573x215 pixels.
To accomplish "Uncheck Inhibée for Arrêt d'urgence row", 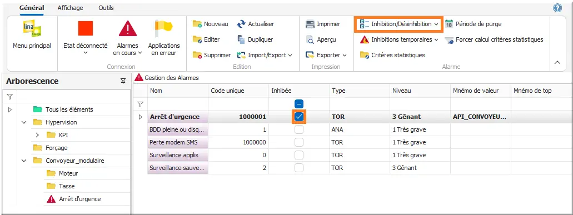I will 299,117.
